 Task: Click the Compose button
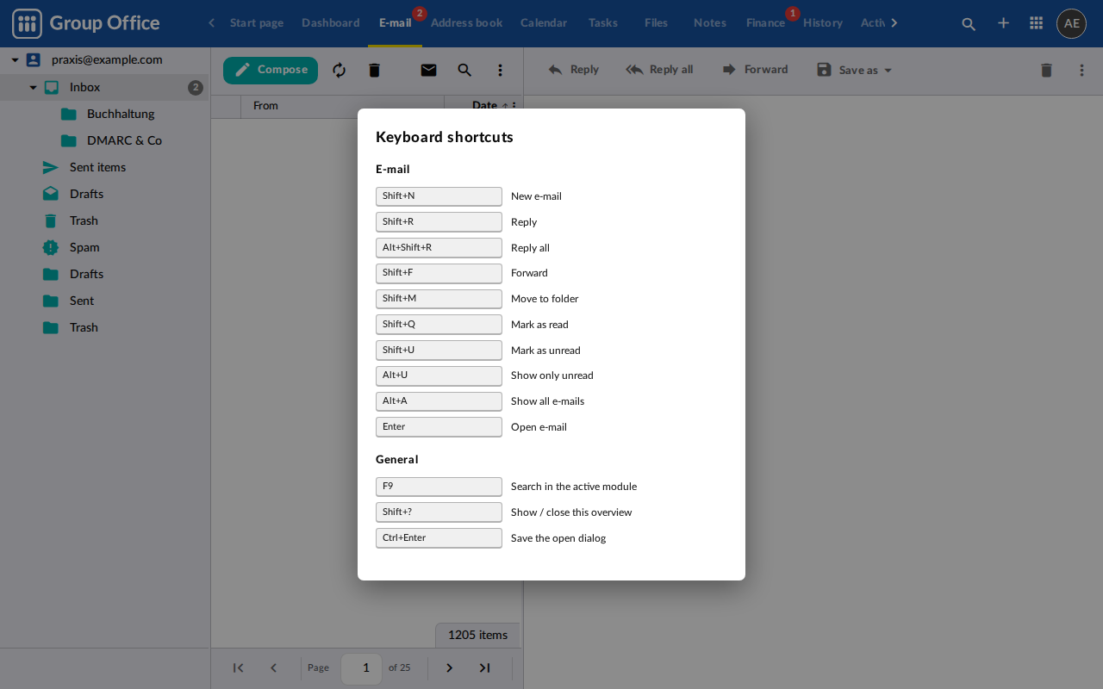click(271, 70)
